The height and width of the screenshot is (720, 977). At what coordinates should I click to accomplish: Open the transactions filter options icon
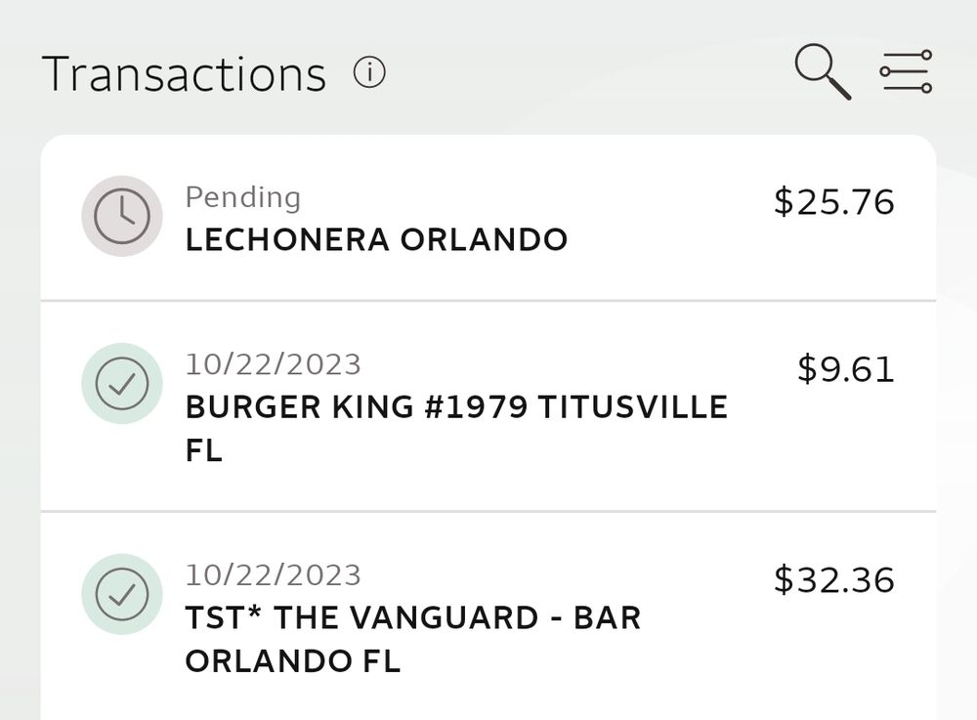tap(906, 73)
